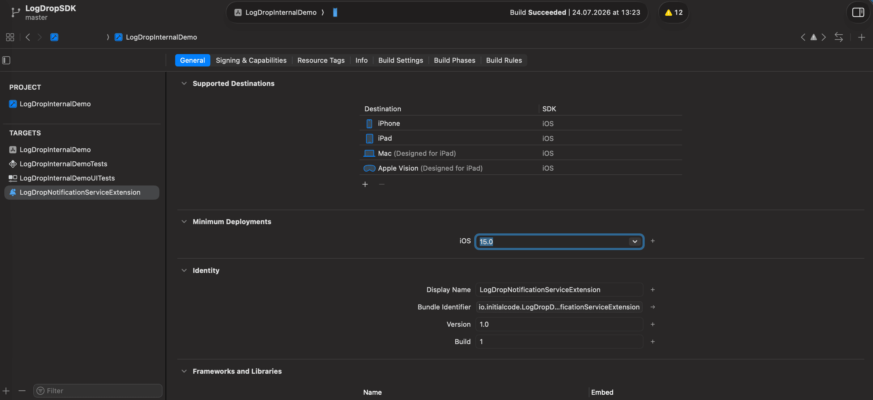Jump to the previous issue
This screenshot has width=873, height=400.
(803, 37)
